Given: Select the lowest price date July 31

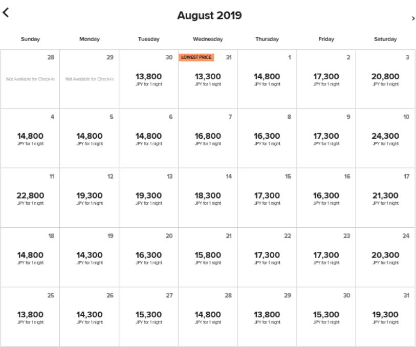Looking at the screenshot, I should pos(208,79).
